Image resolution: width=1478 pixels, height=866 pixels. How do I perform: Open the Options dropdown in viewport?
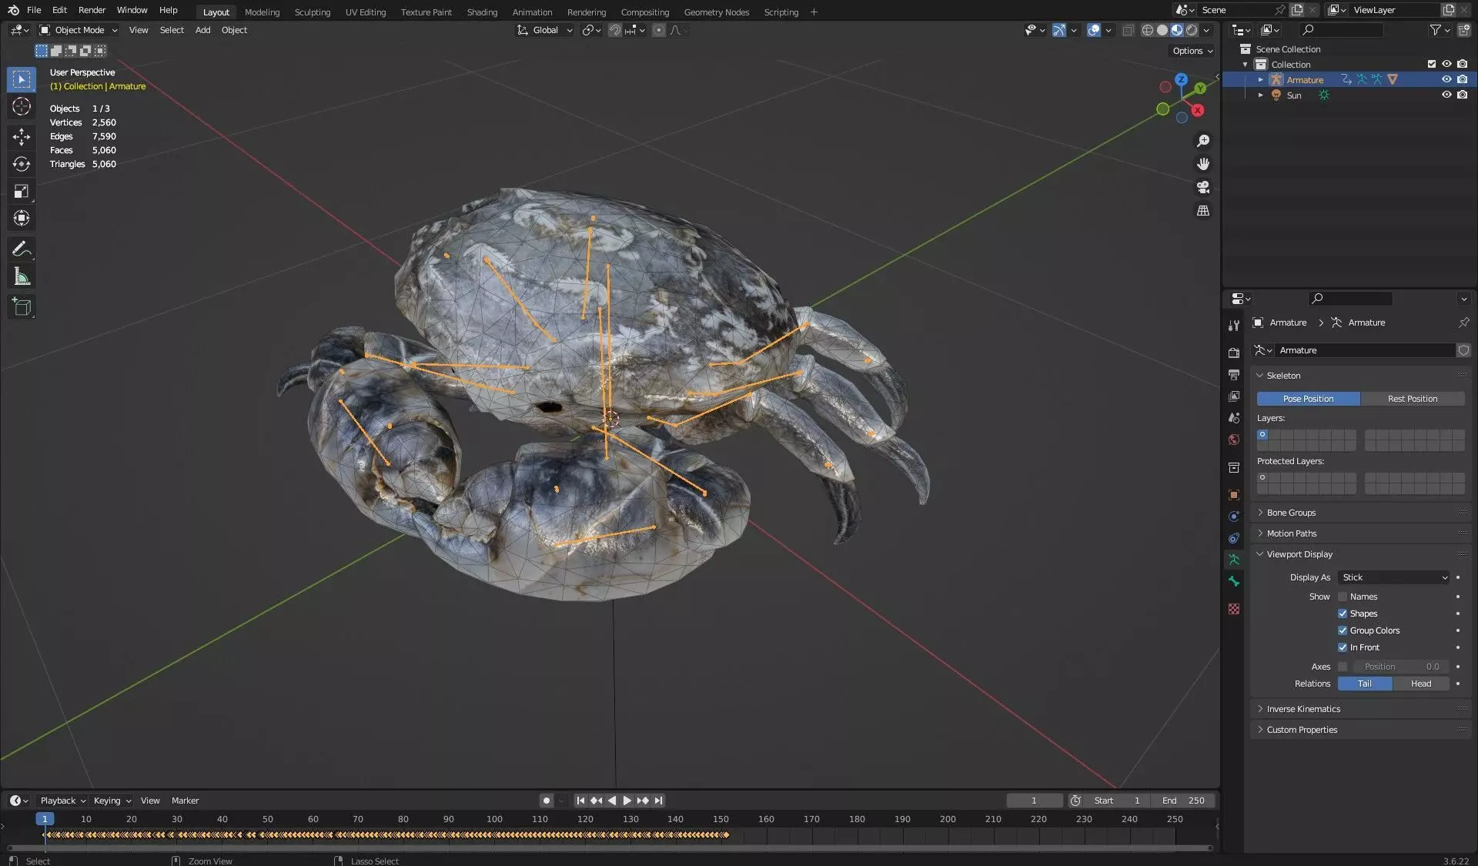pyautogui.click(x=1192, y=51)
